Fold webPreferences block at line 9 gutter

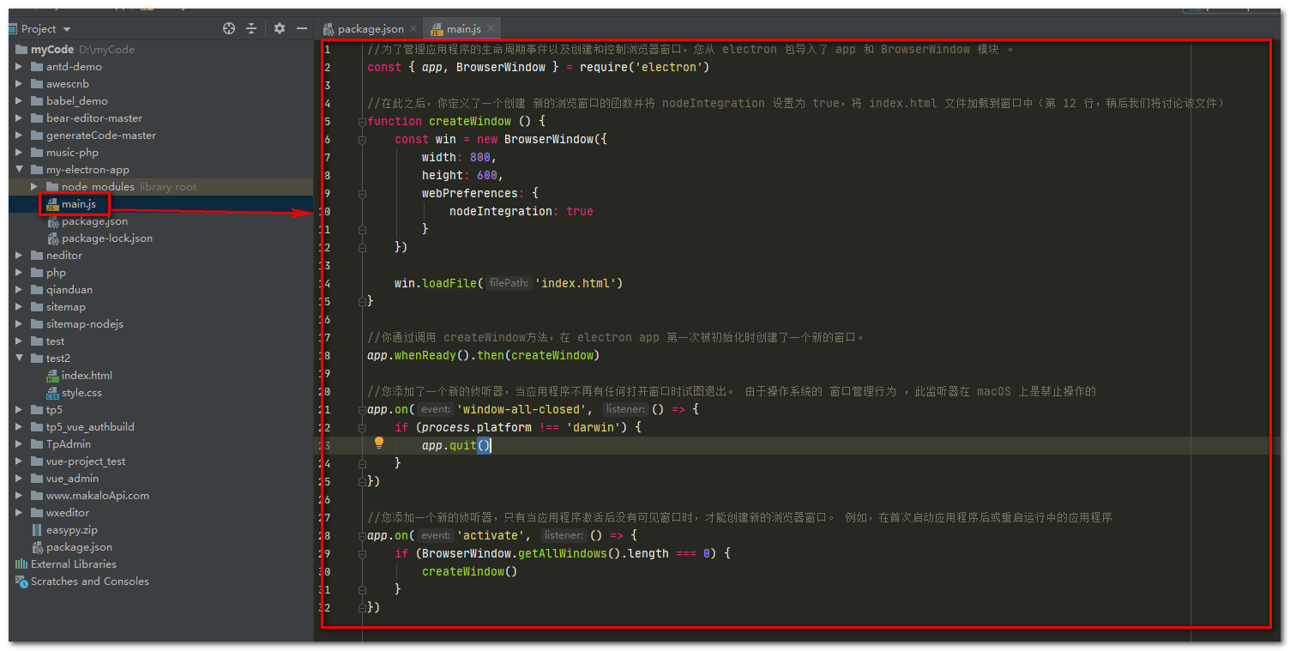pyautogui.click(x=362, y=193)
